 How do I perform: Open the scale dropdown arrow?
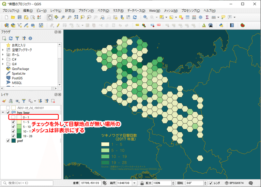(x=134, y=183)
